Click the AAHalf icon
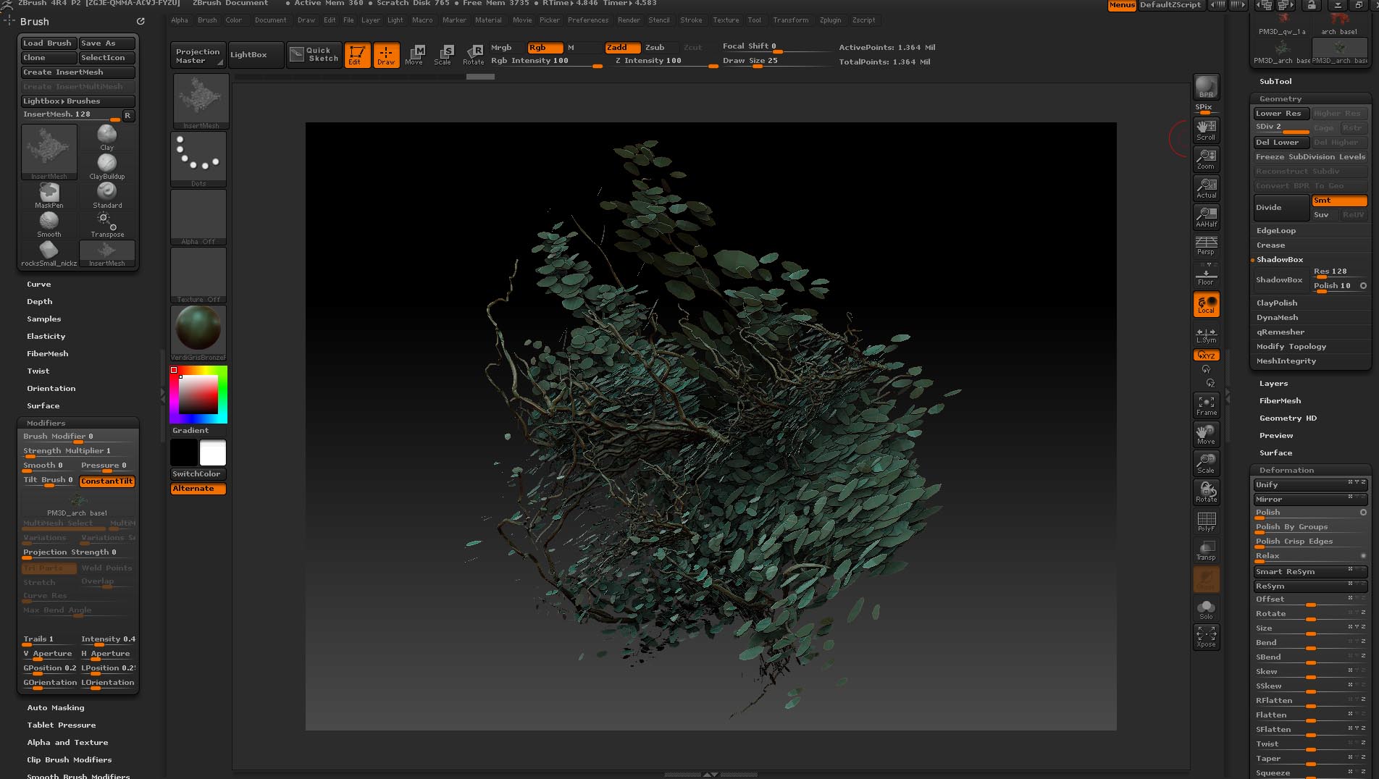The image size is (1379, 779). click(1206, 216)
